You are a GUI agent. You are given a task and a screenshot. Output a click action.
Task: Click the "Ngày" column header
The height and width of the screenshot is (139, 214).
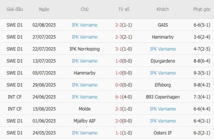pos(44,9)
